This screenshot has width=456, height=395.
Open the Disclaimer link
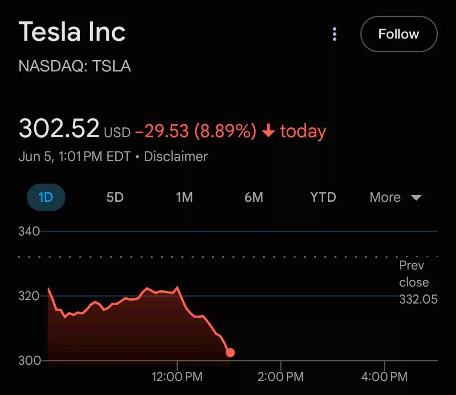click(175, 156)
